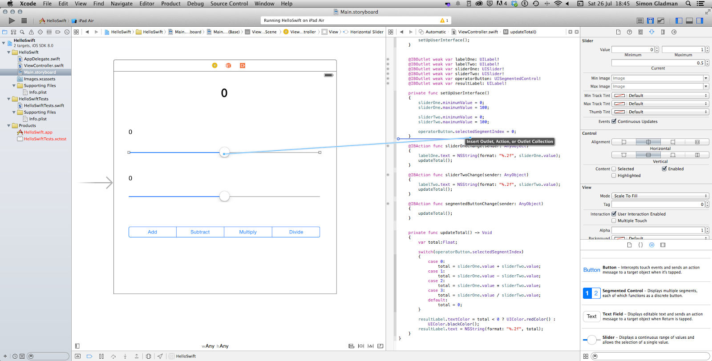This screenshot has width=712, height=361.
Task: Select the Multiply segment
Action: (x=248, y=232)
